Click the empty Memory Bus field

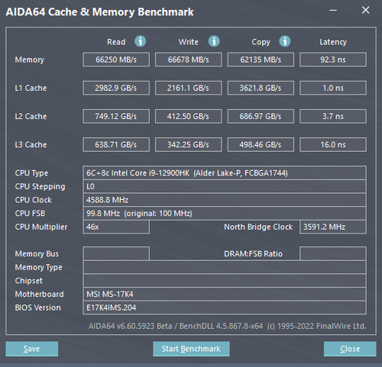point(116,253)
